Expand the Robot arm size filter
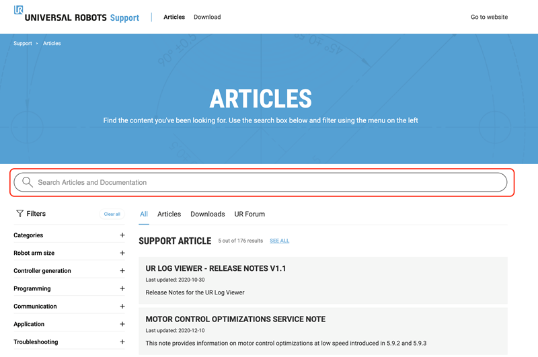The image size is (538, 357). pos(122,253)
